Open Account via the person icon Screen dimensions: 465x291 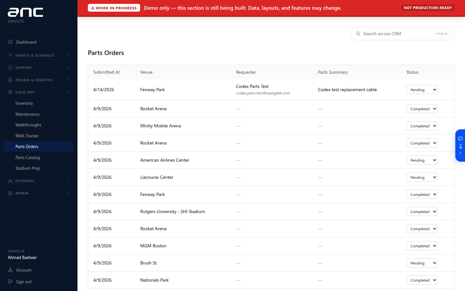(10, 270)
